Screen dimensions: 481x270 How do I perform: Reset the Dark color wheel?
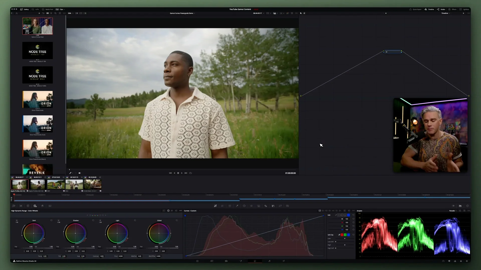click(x=51, y=220)
